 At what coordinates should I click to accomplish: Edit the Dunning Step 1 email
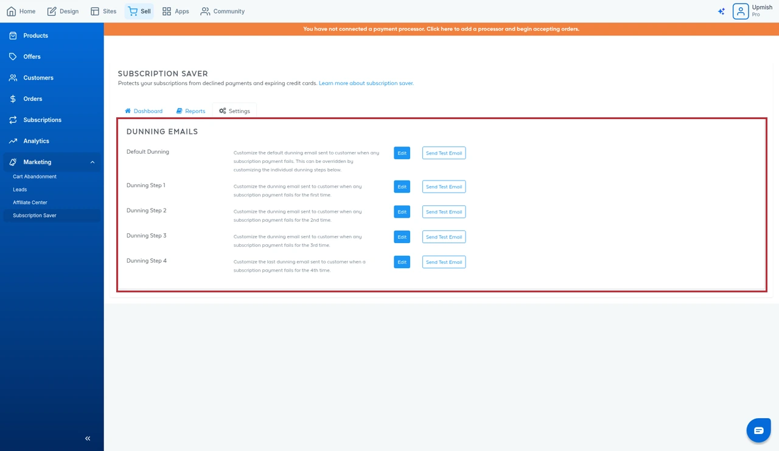click(402, 187)
